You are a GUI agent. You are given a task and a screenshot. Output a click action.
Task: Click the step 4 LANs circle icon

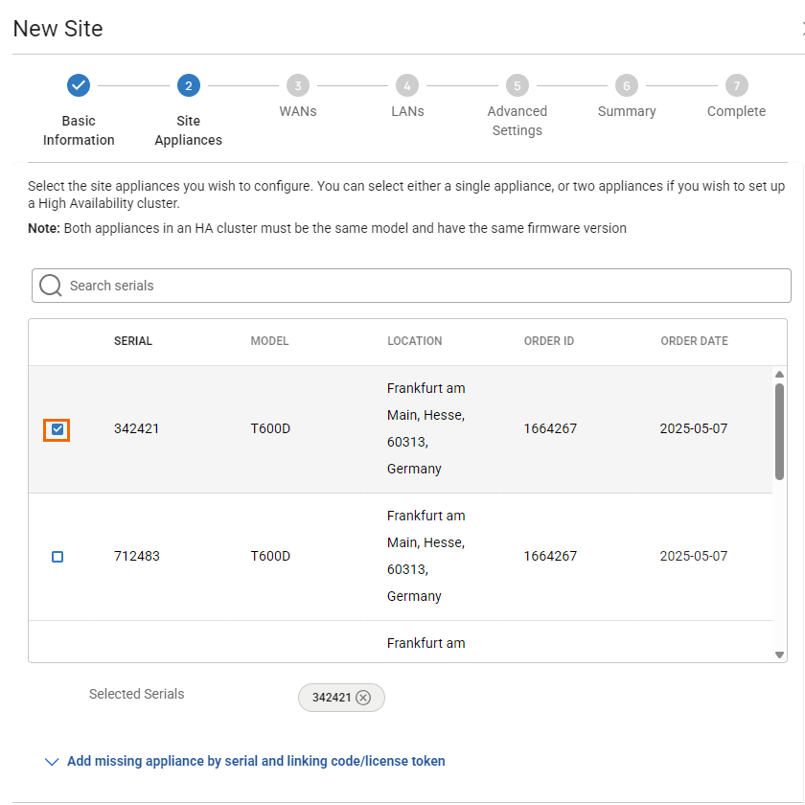click(x=407, y=85)
